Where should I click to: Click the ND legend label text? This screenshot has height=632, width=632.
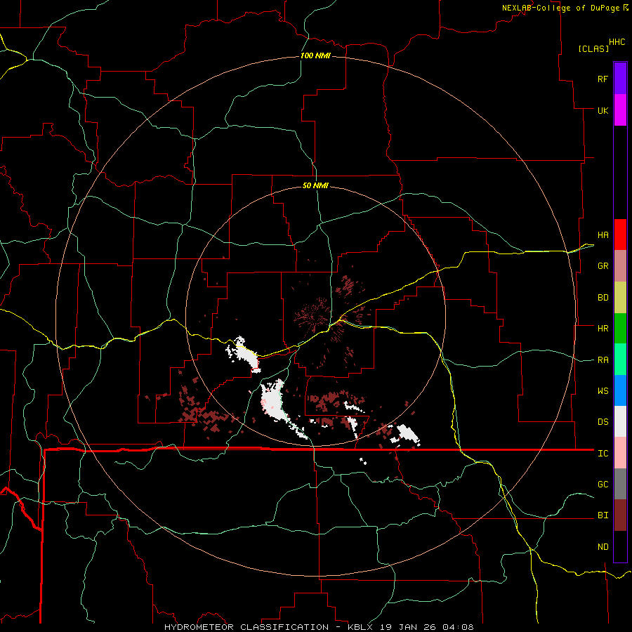click(x=603, y=547)
